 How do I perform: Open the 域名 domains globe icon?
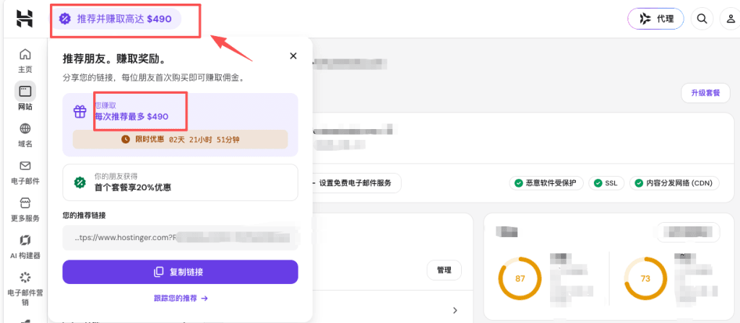[x=25, y=128]
